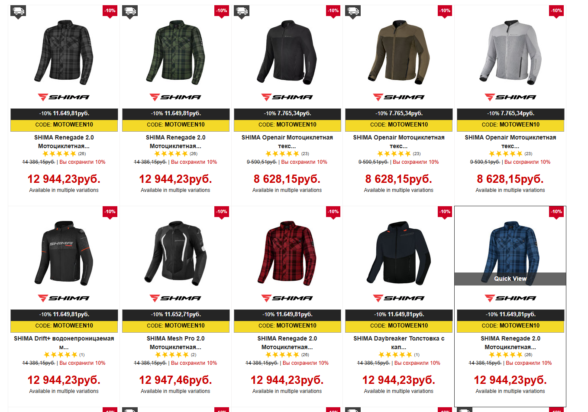Screen dimensions: 588x412
Task: Click delivery truck icon on green plaid jacket card
Action: (130, 12)
